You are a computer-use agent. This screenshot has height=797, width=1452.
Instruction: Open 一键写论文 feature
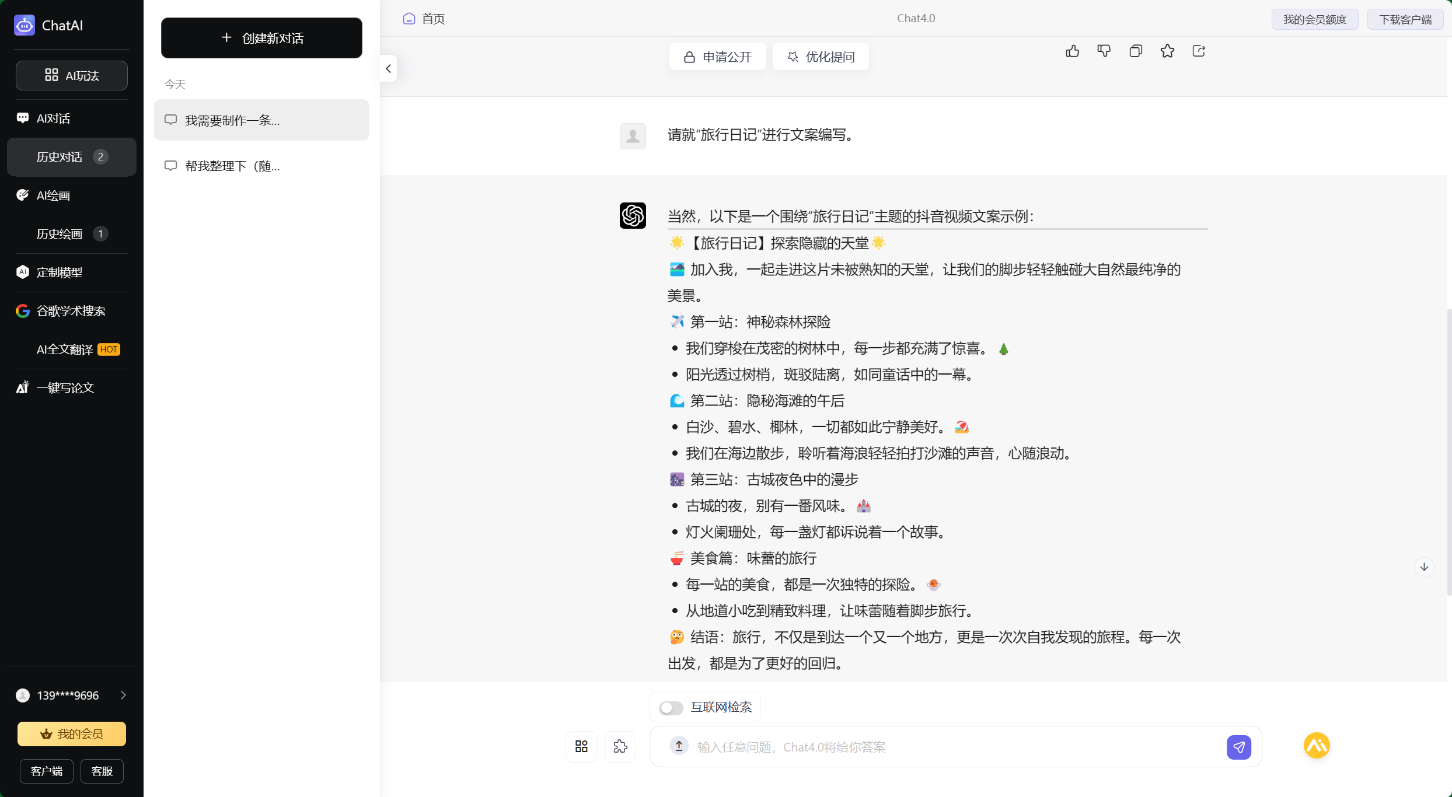[x=65, y=387]
